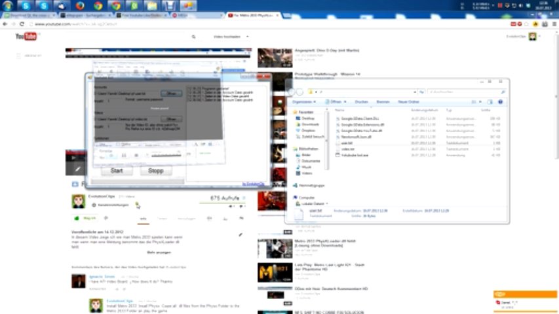Image resolution: width=559 pixels, height=314 pixels.
Task: Click the YouTube search magnifier icon
Action: pos(193,37)
